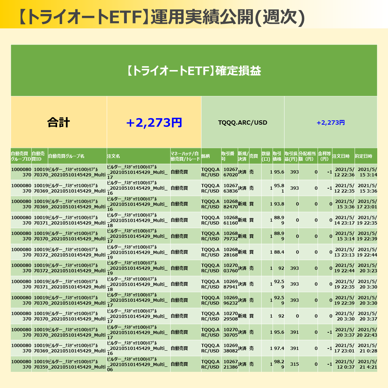Click the 合計 label cell

59,123
